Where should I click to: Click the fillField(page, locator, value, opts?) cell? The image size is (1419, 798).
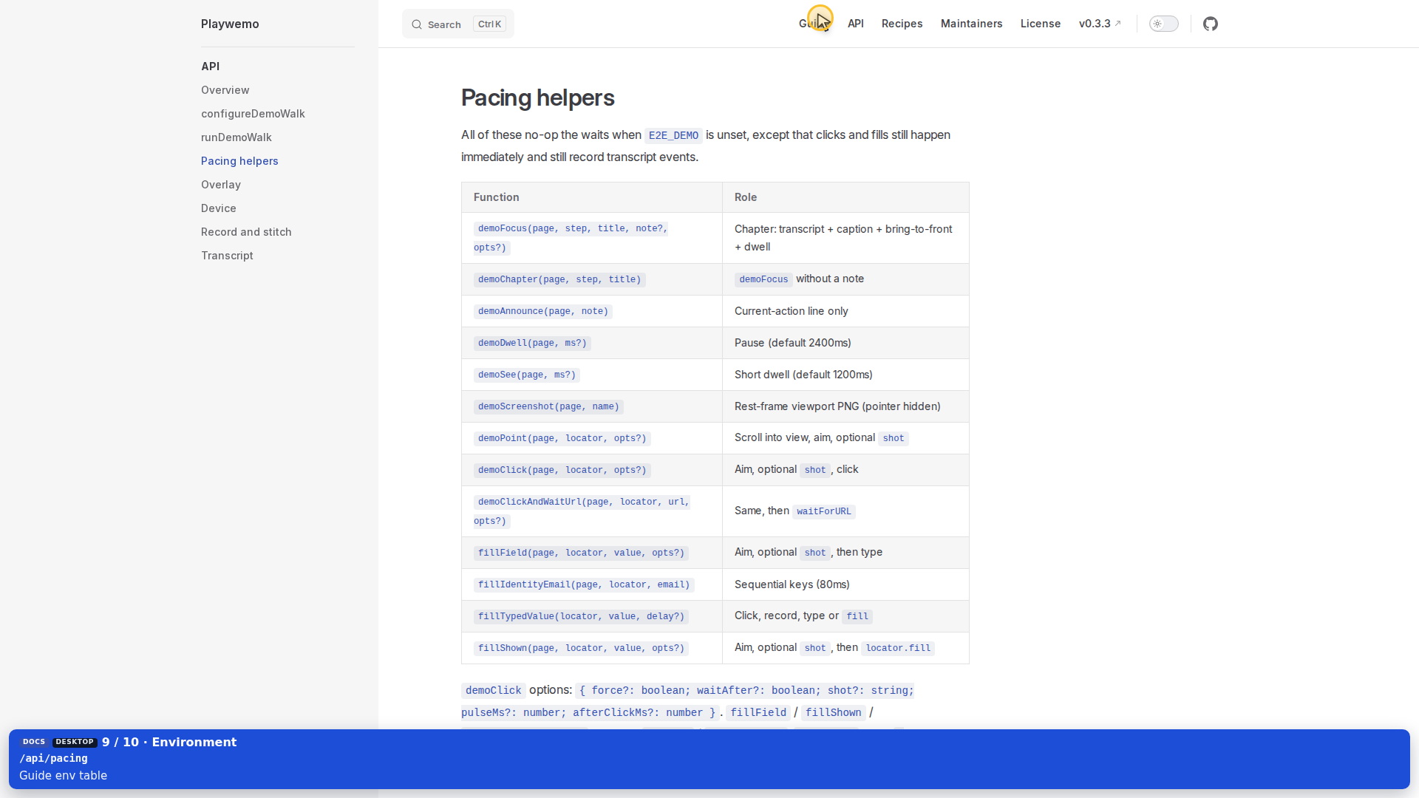coord(592,553)
